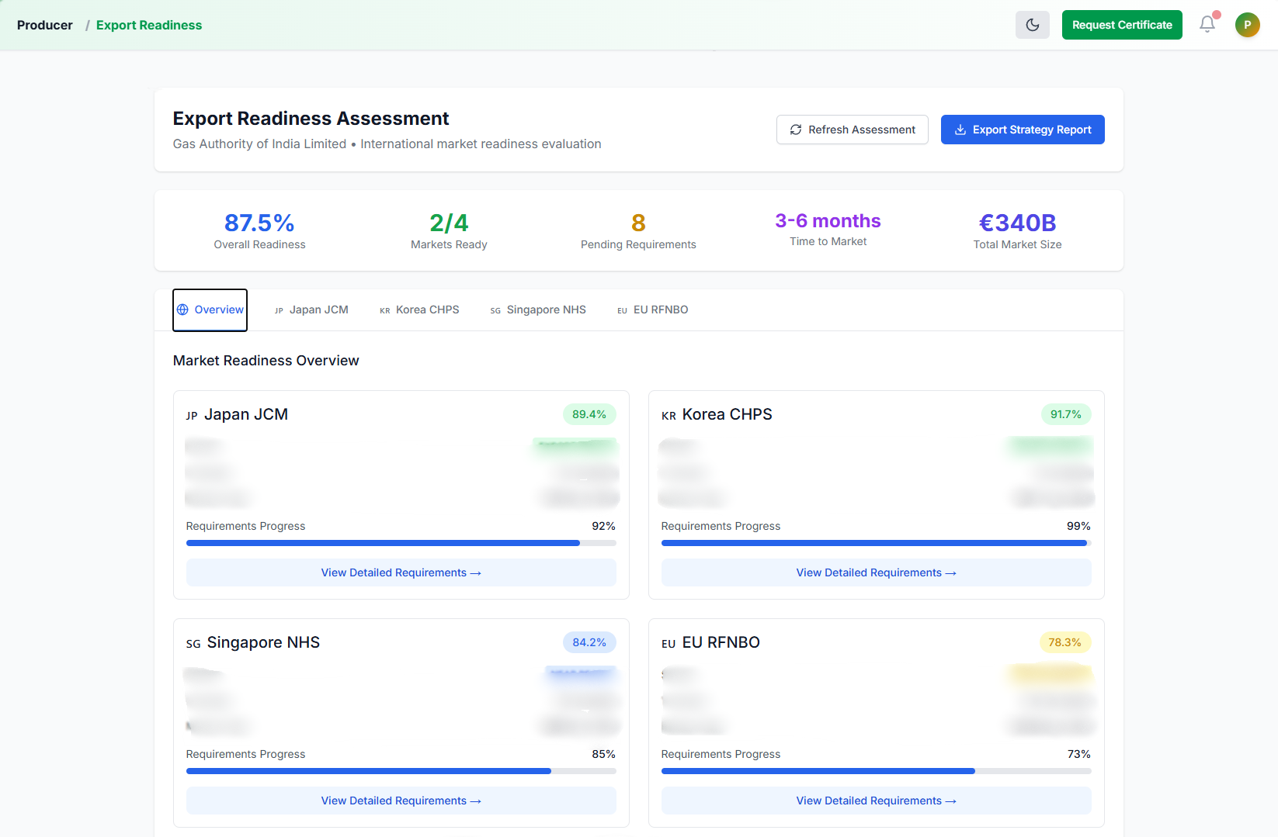Toggle dark mode with the moon icon
1278x837 pixels.
coord(1032,24)
